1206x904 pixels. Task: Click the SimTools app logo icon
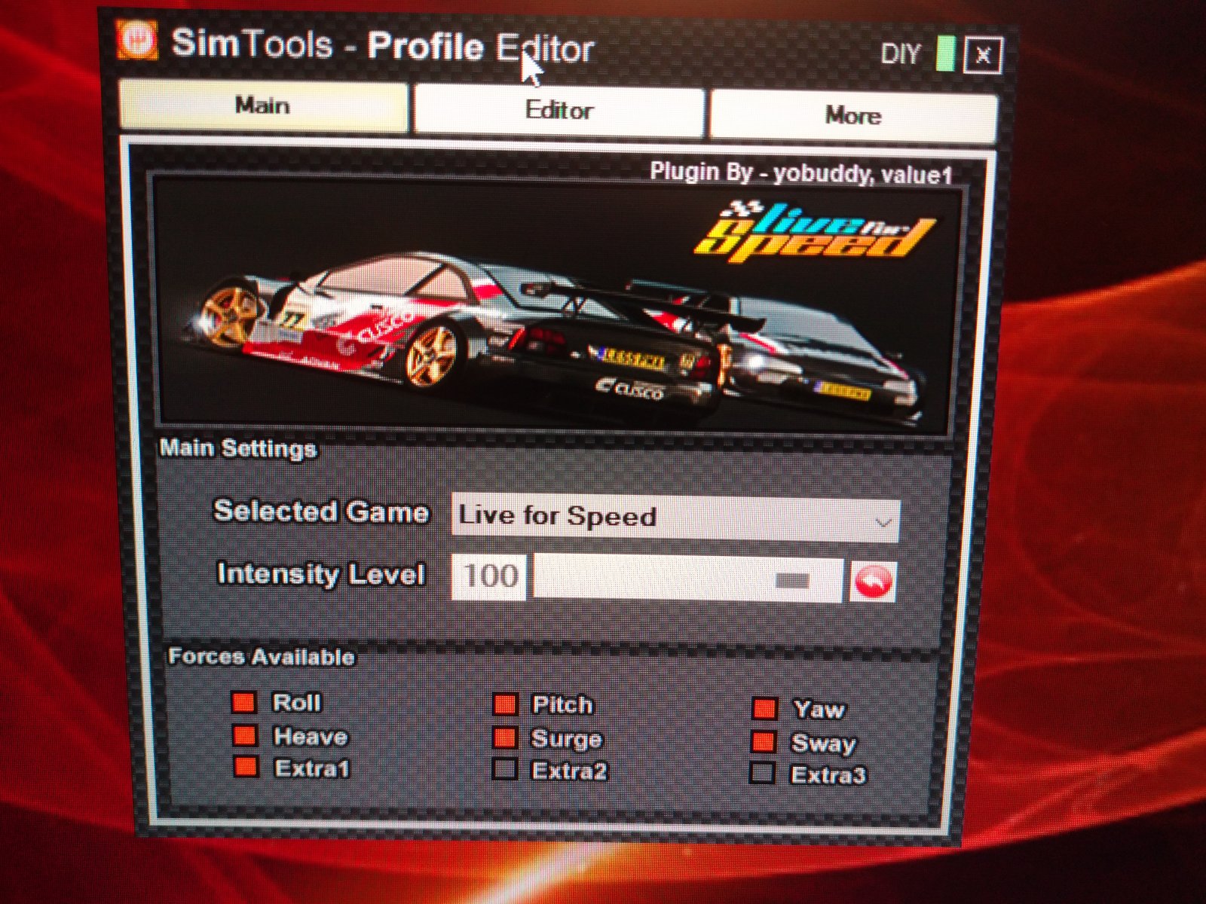pos(136,38)
